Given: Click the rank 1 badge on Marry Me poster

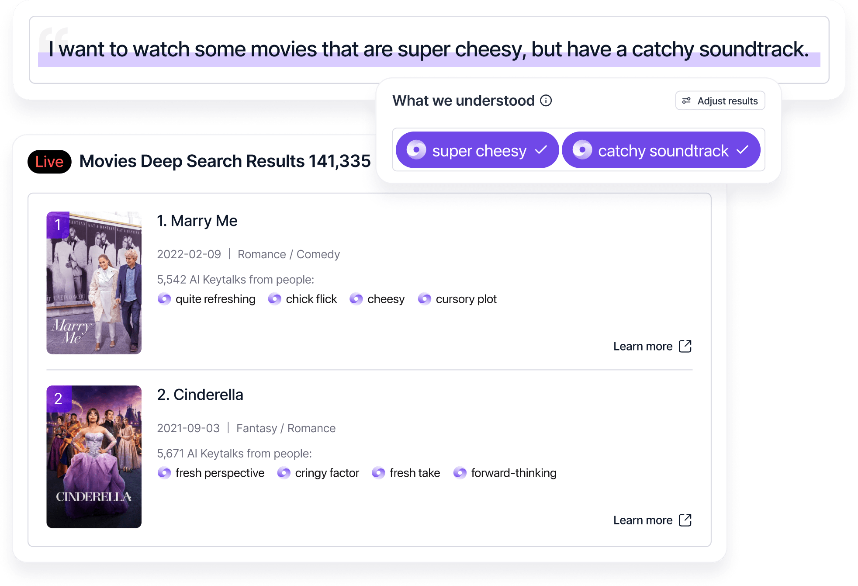Looking at the screenshot, I should click(x=58, y=225).
